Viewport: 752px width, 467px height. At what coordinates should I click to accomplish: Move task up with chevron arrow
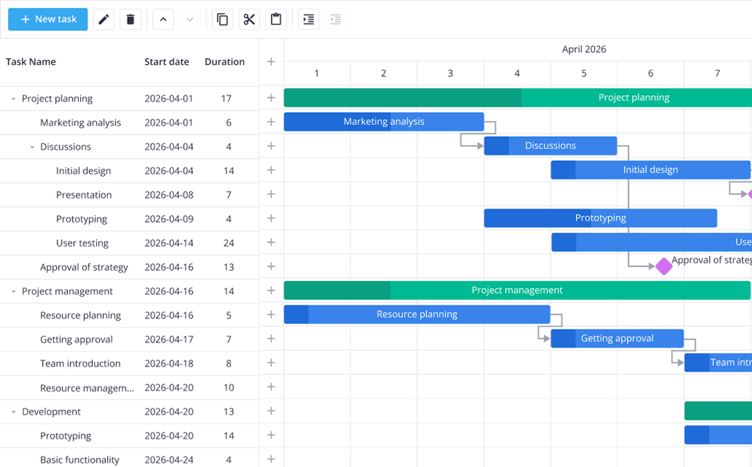click(163, 19)
